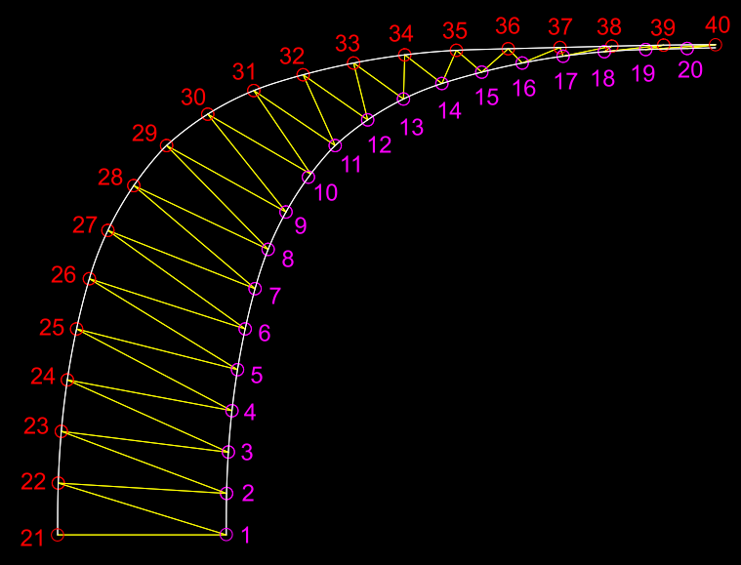This screenshot has width=741, height=565.
Task: Click the red circle marker at point 21
Action: (x=58, y=535)
